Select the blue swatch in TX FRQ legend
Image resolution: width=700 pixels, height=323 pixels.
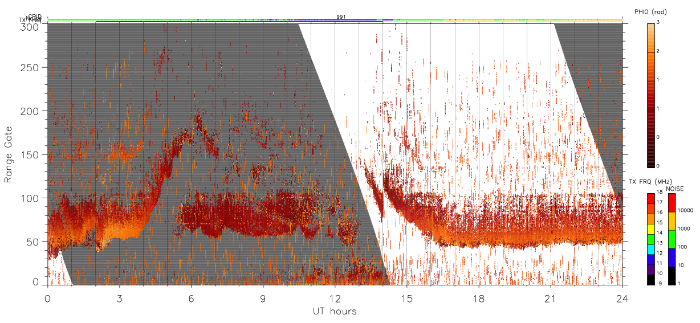[x=651, y=259]
